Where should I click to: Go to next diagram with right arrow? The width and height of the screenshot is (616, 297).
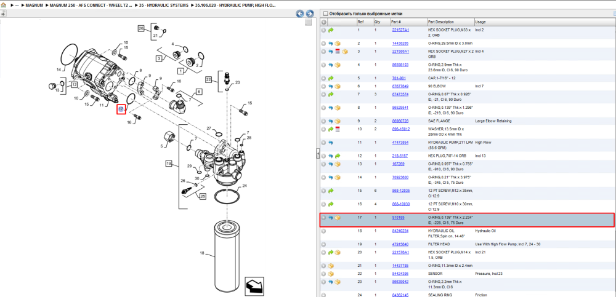click(310, 14)
